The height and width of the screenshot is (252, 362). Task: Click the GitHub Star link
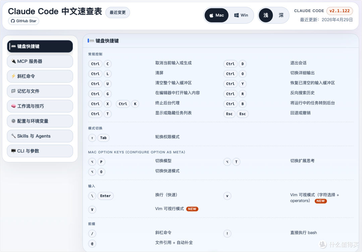(23, 21)
